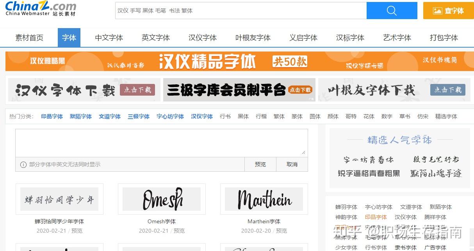Open the 义启字体 nav item
474x251 pixels.
tap(303, 38)
